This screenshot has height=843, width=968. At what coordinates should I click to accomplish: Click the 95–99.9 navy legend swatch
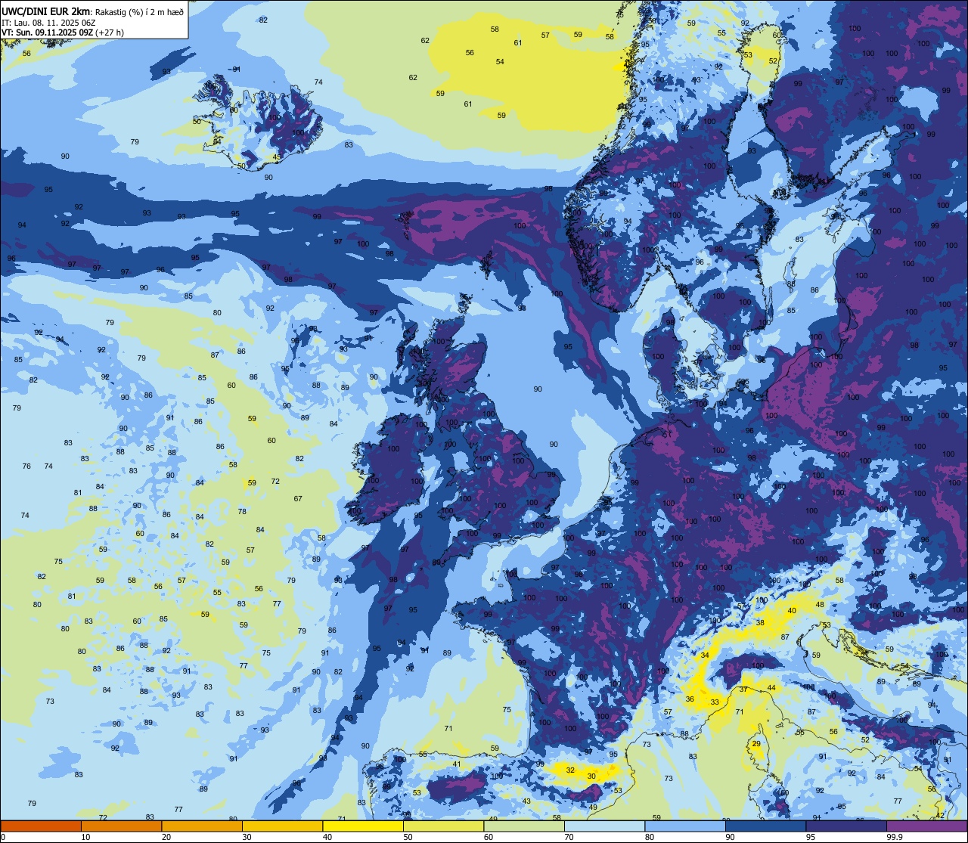pyautogui.click(x=846, y=826)
